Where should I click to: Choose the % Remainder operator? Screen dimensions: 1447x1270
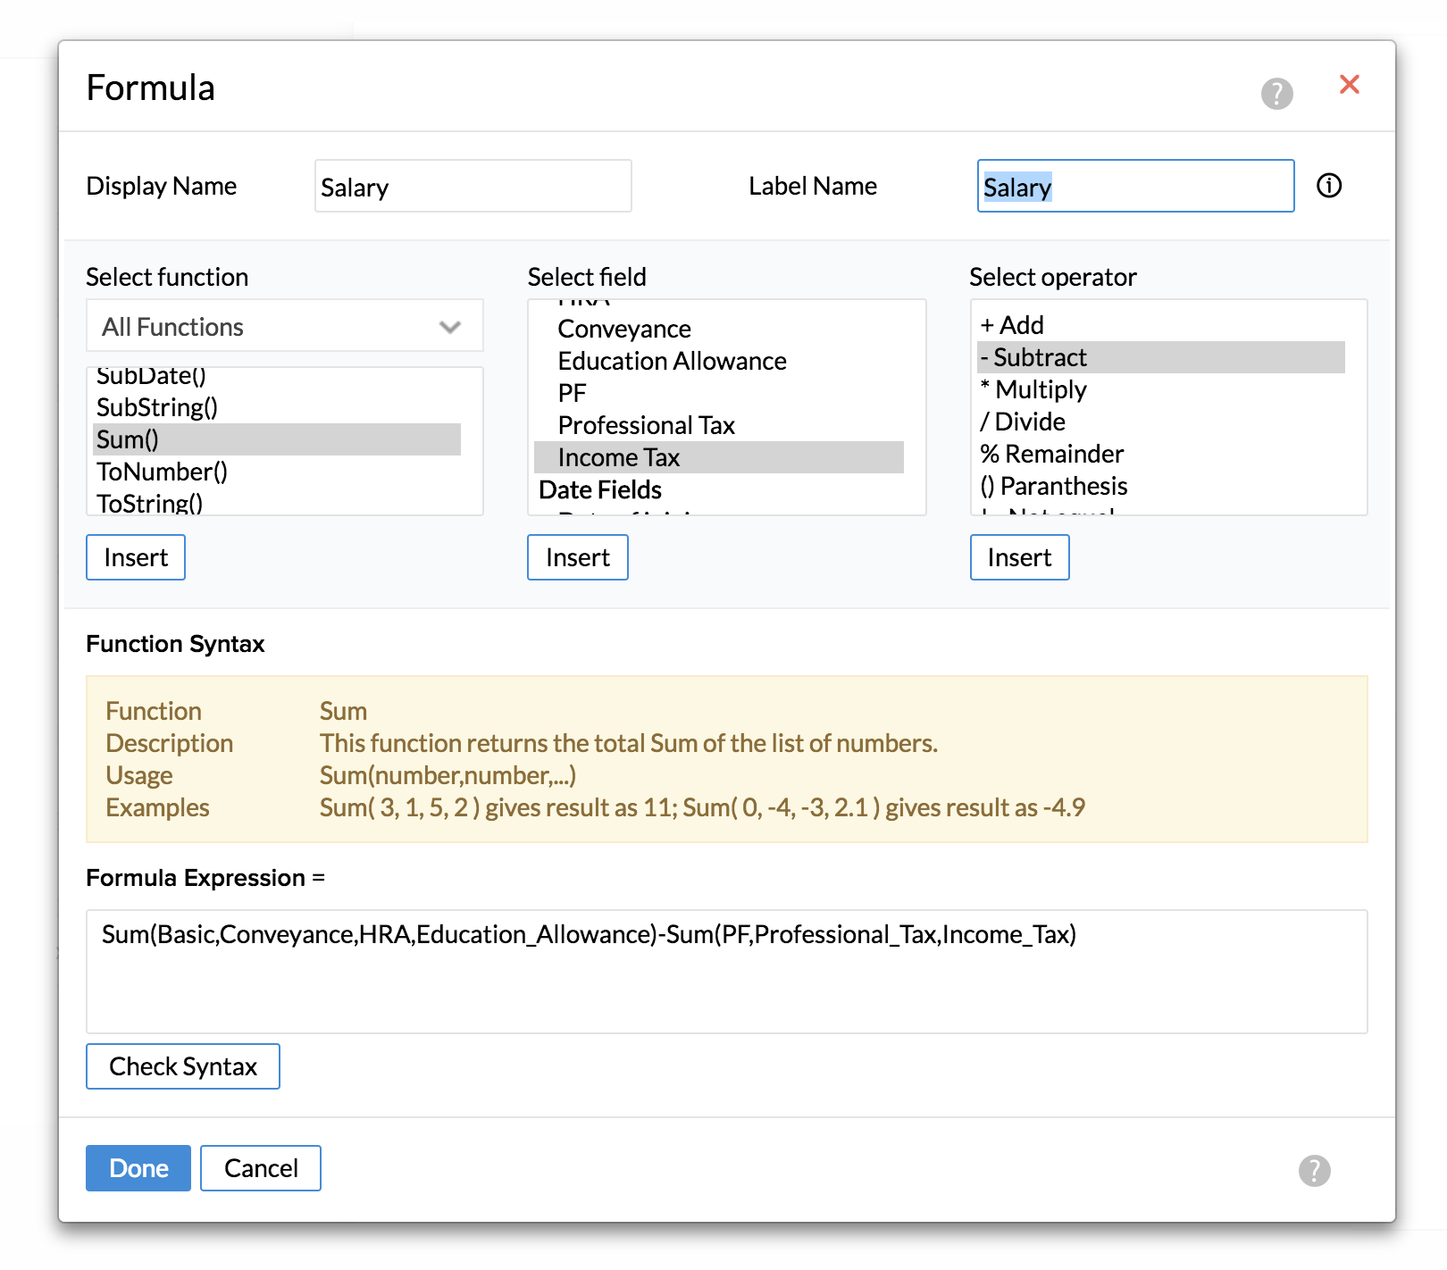click(1052, 454)
